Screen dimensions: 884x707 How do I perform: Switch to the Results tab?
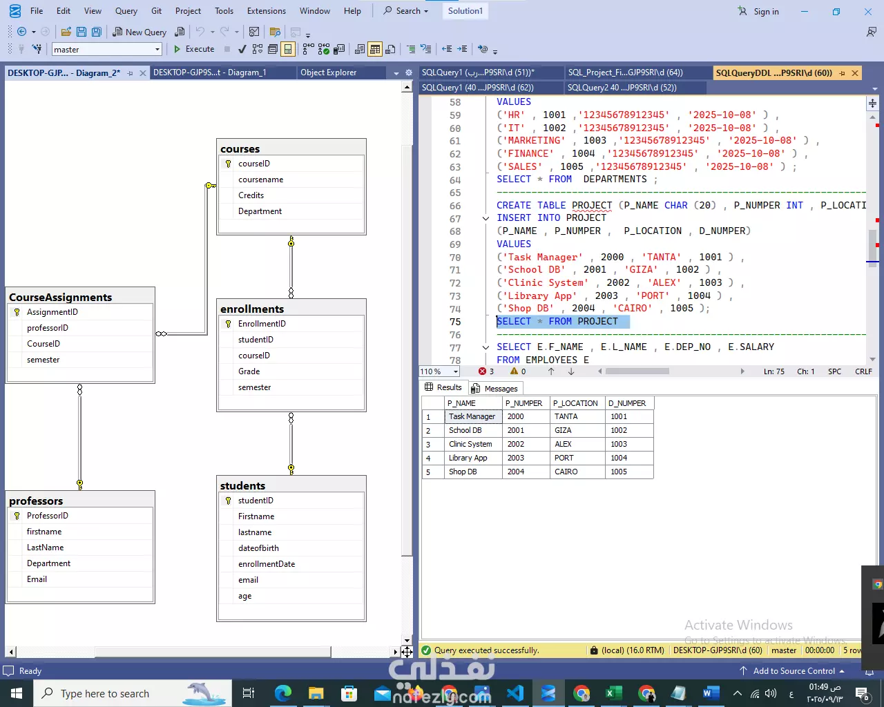tap(443, 387)
